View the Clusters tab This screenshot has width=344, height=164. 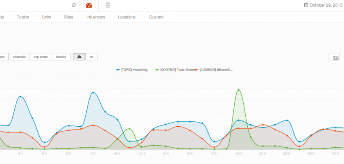156,17
